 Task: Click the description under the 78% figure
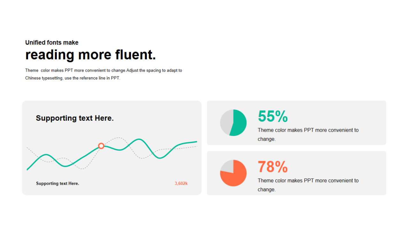(x=308, y=185)
